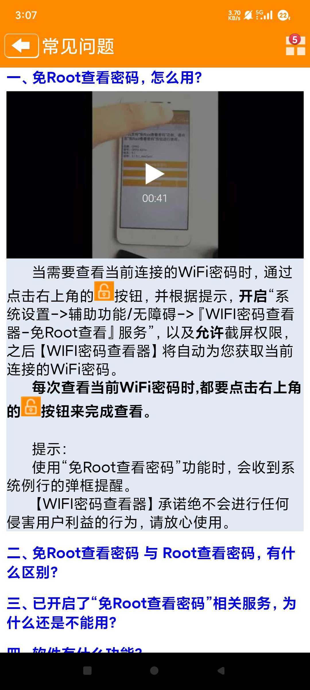Tap the 00:41 video duration label
The width and height of the screenshot is (310, 690).
coord(155,198)
